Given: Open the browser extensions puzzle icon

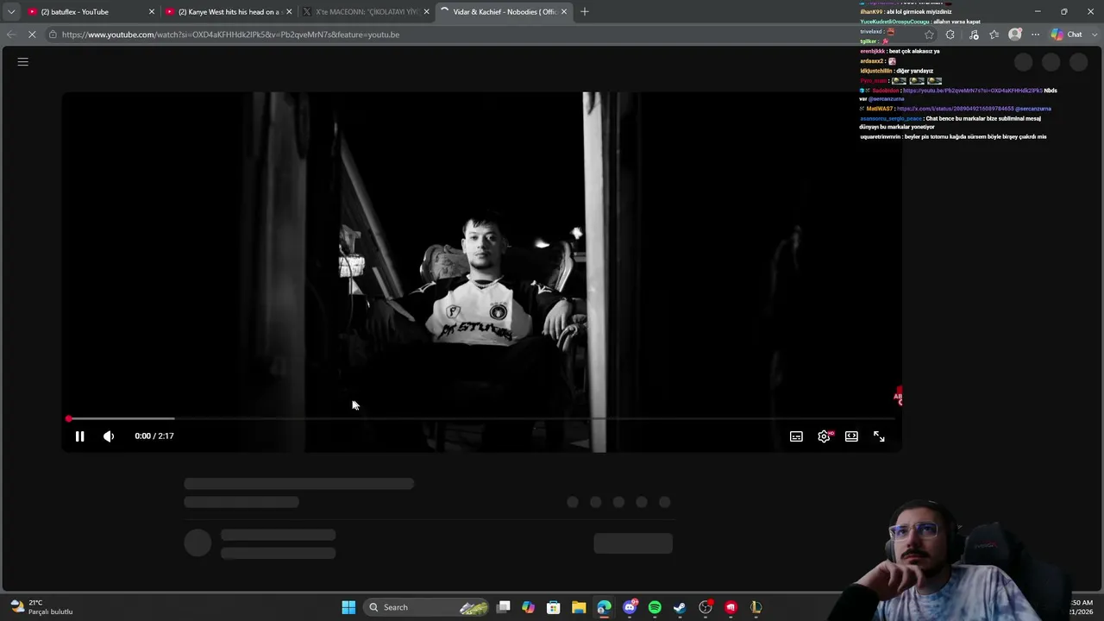Looking at the screenshot, I should click(x=950, y=34).
